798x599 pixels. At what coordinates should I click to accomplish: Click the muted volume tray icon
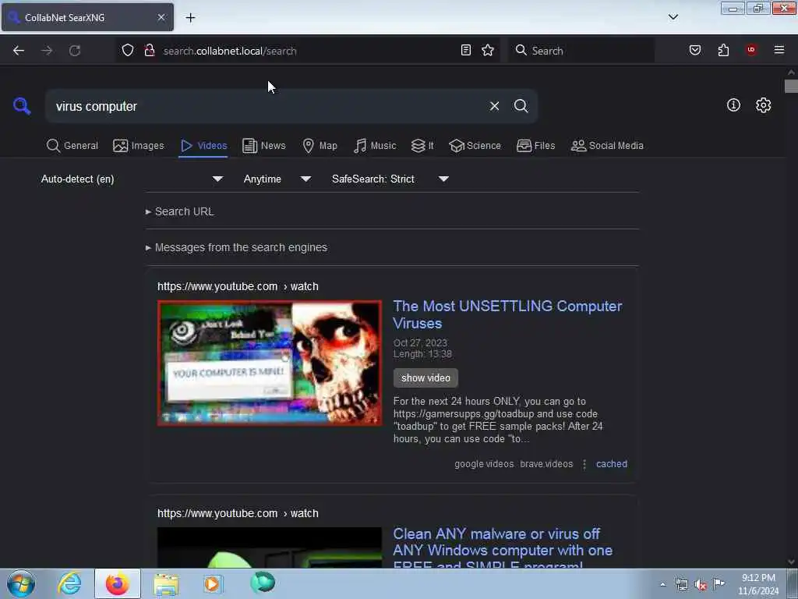(x=701, y=585)
